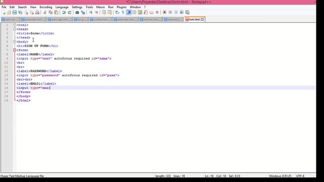Print the document using printer icon
This screenshot has width=324, height=182.
pyautogui.click(x=37, y=13)
